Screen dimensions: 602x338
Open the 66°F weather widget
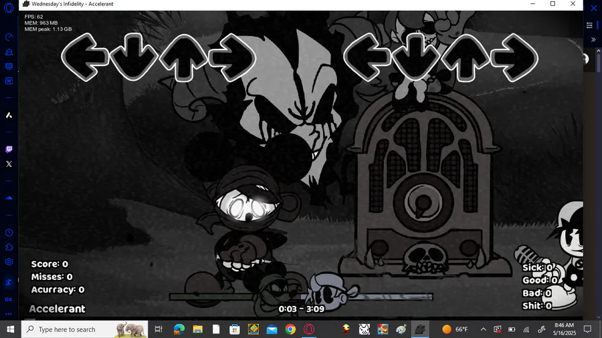456,329
